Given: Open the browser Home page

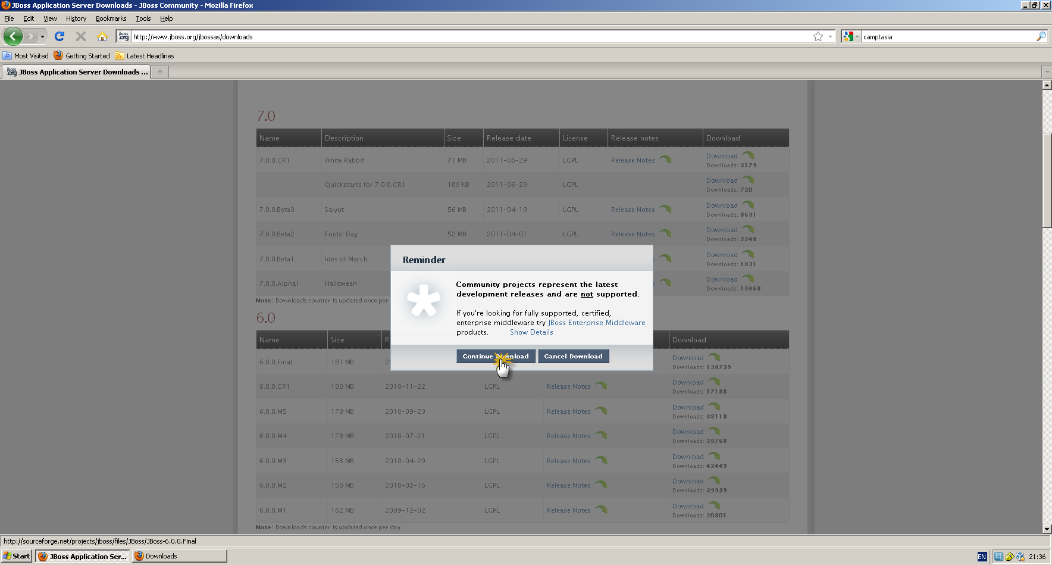Looking at the screenshot, I should [103, 36].
